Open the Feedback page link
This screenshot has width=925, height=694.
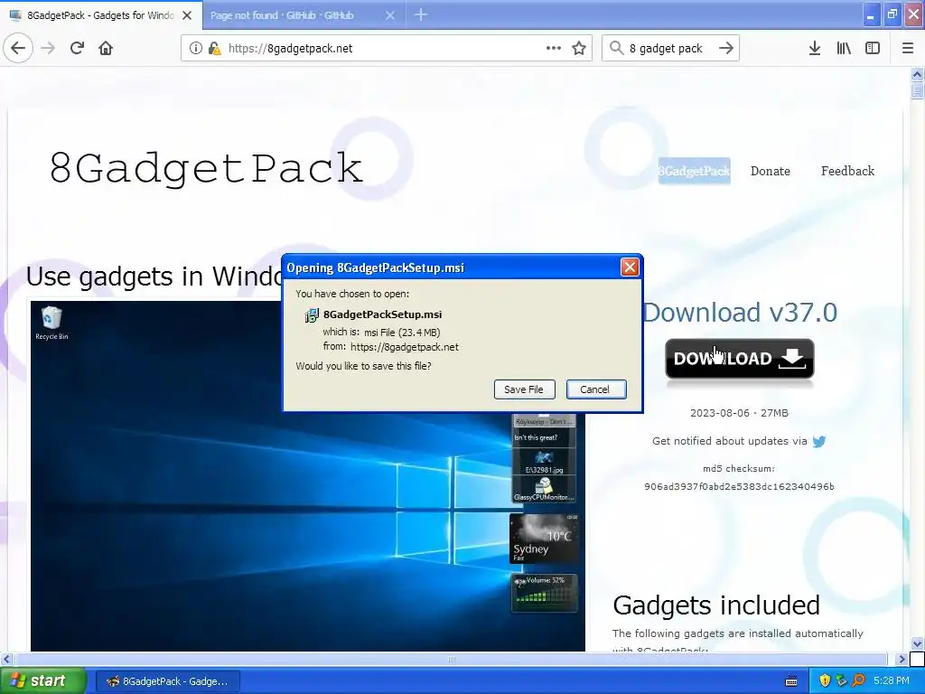pos(847,171)
